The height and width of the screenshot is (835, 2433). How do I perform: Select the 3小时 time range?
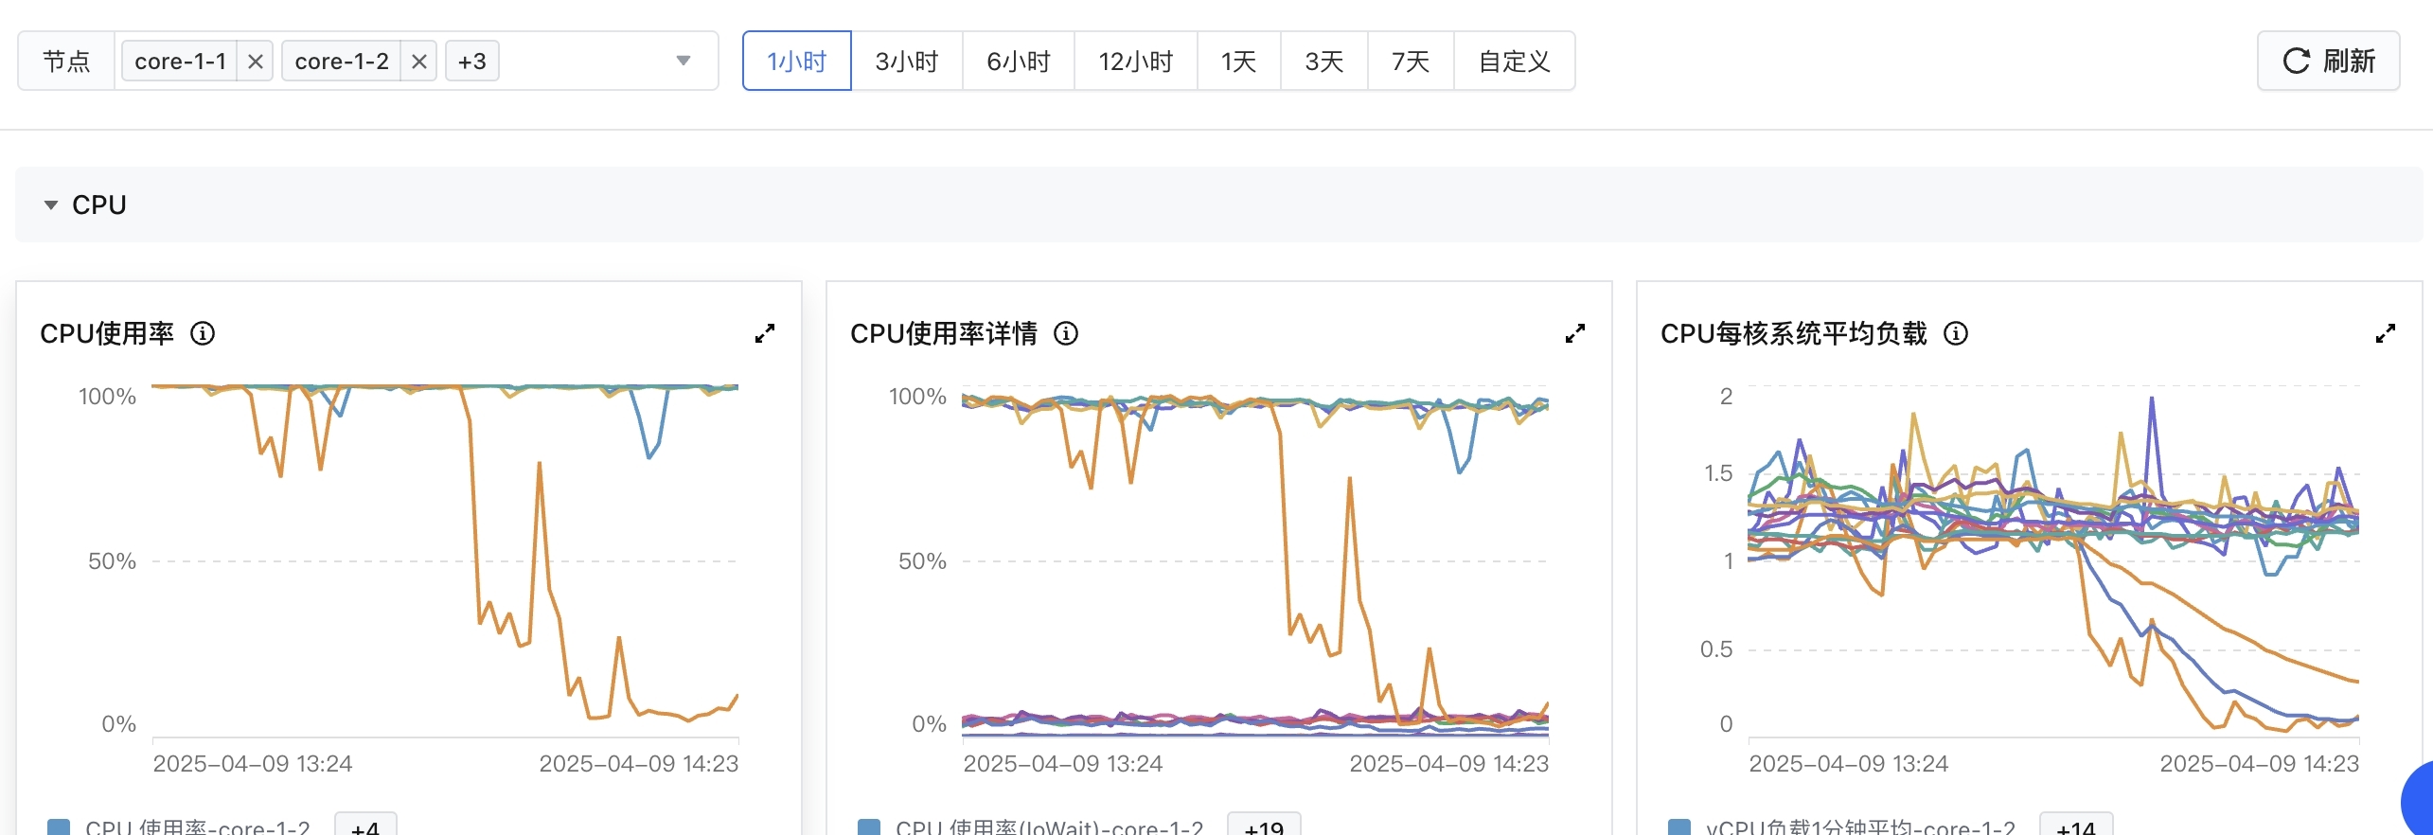tap(906, 62)
